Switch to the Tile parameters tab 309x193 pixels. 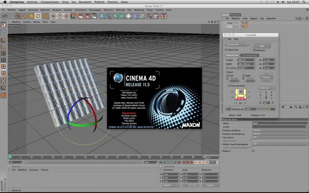[249, 55]
